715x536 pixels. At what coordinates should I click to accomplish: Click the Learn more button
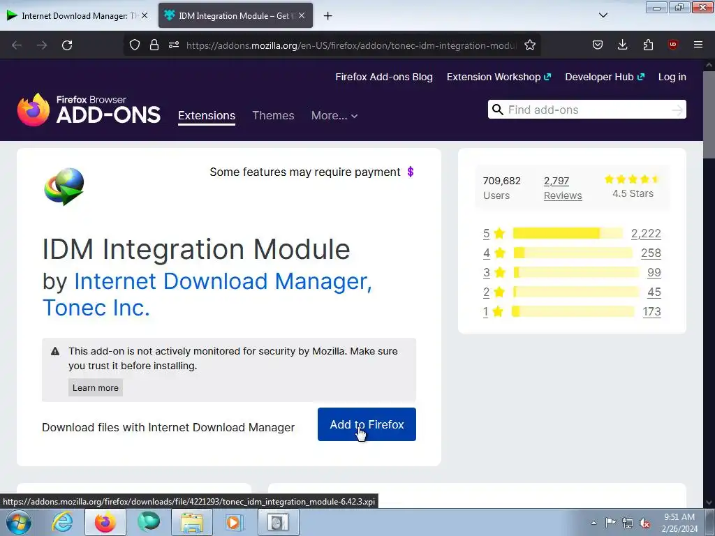[x=95, y=387]
